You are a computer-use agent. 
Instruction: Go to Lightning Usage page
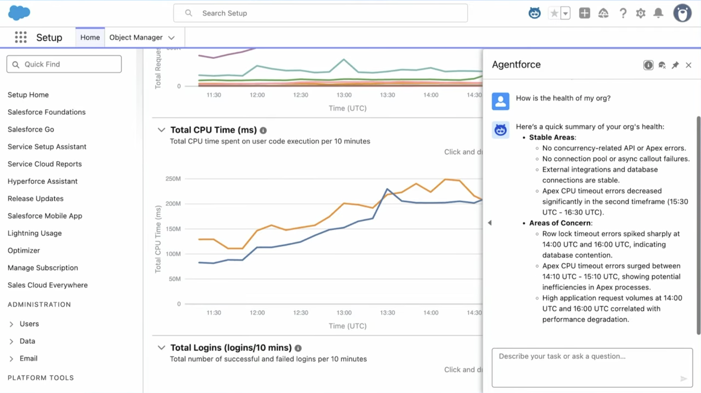coord(35,233)
